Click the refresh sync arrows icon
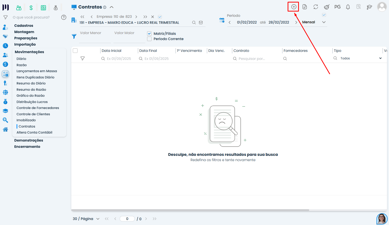The width and height of the screenshot is (389, 225). pyautogui.click(x=316, y=7)
